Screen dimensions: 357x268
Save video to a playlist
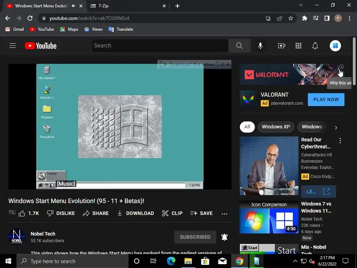pos(201,213)
